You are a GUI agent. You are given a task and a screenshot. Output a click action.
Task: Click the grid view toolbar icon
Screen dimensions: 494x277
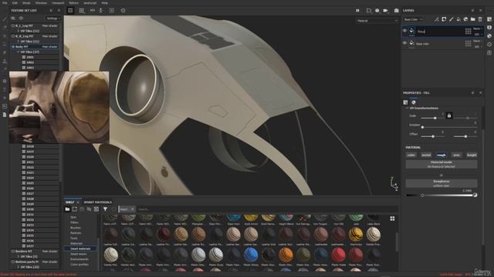(82, 10)
